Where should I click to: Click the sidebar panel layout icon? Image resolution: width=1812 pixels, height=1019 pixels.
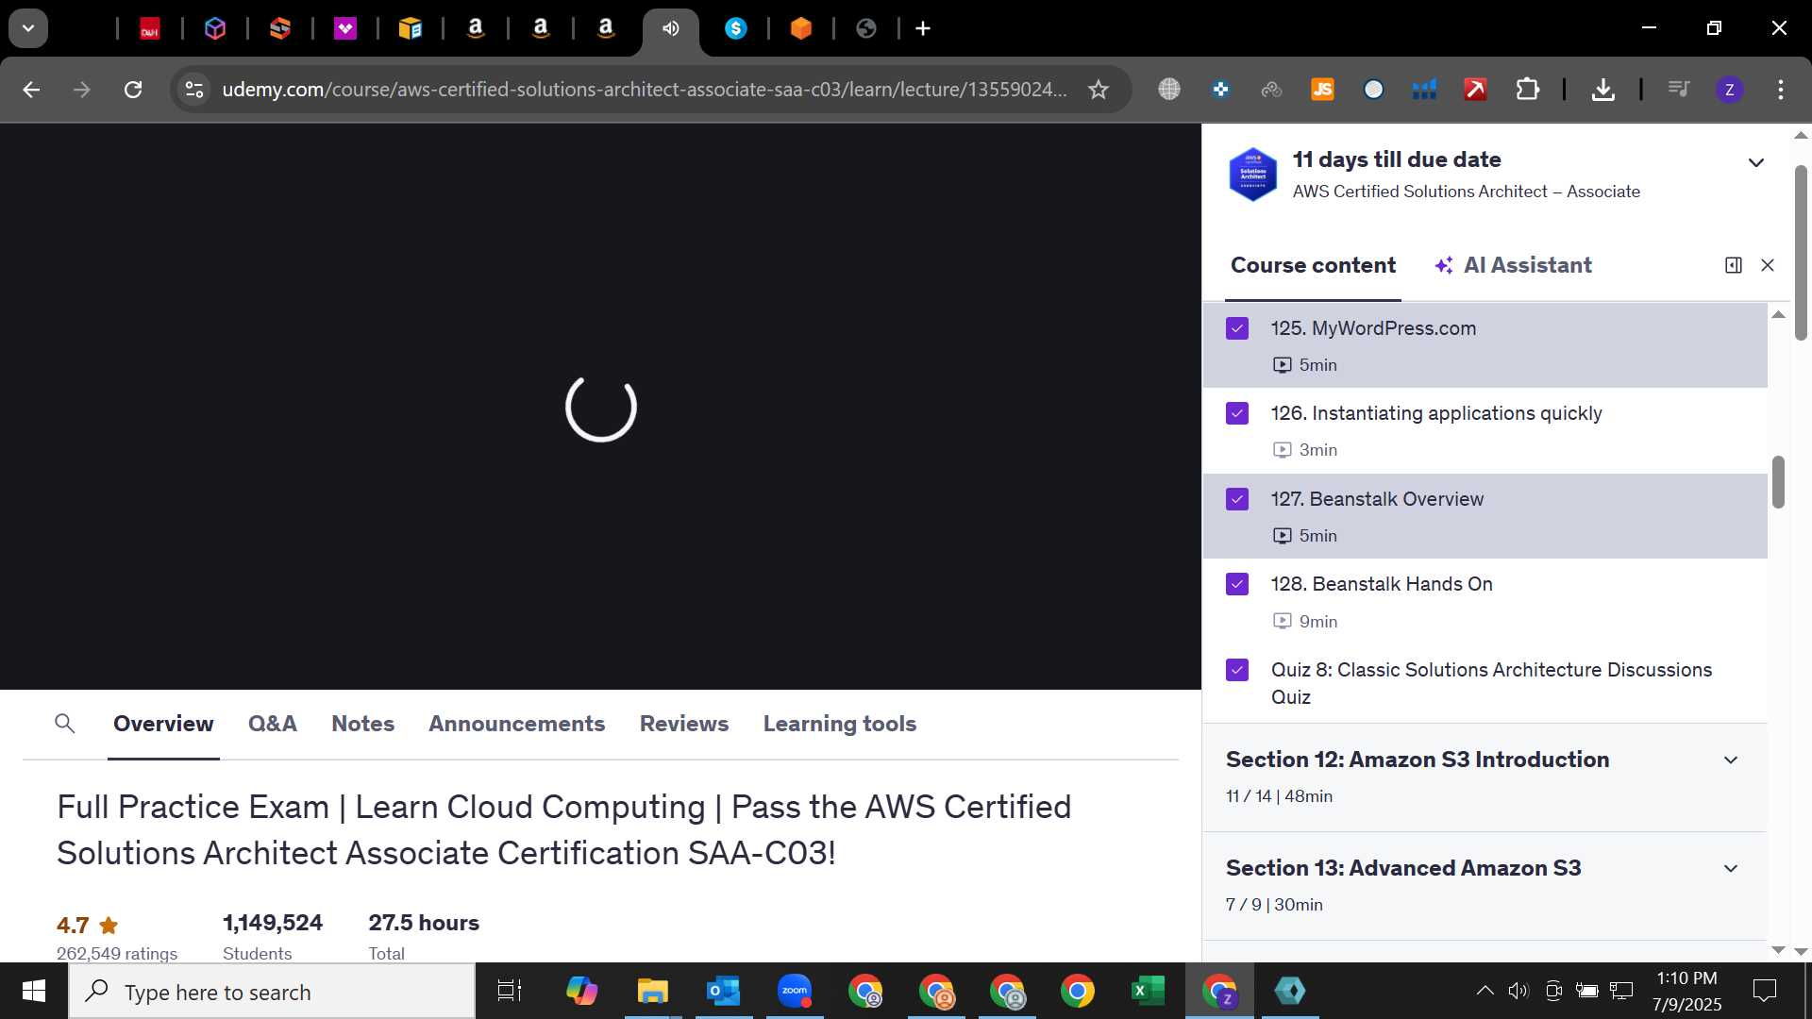pyautogui.click(x=1734, y=265)
